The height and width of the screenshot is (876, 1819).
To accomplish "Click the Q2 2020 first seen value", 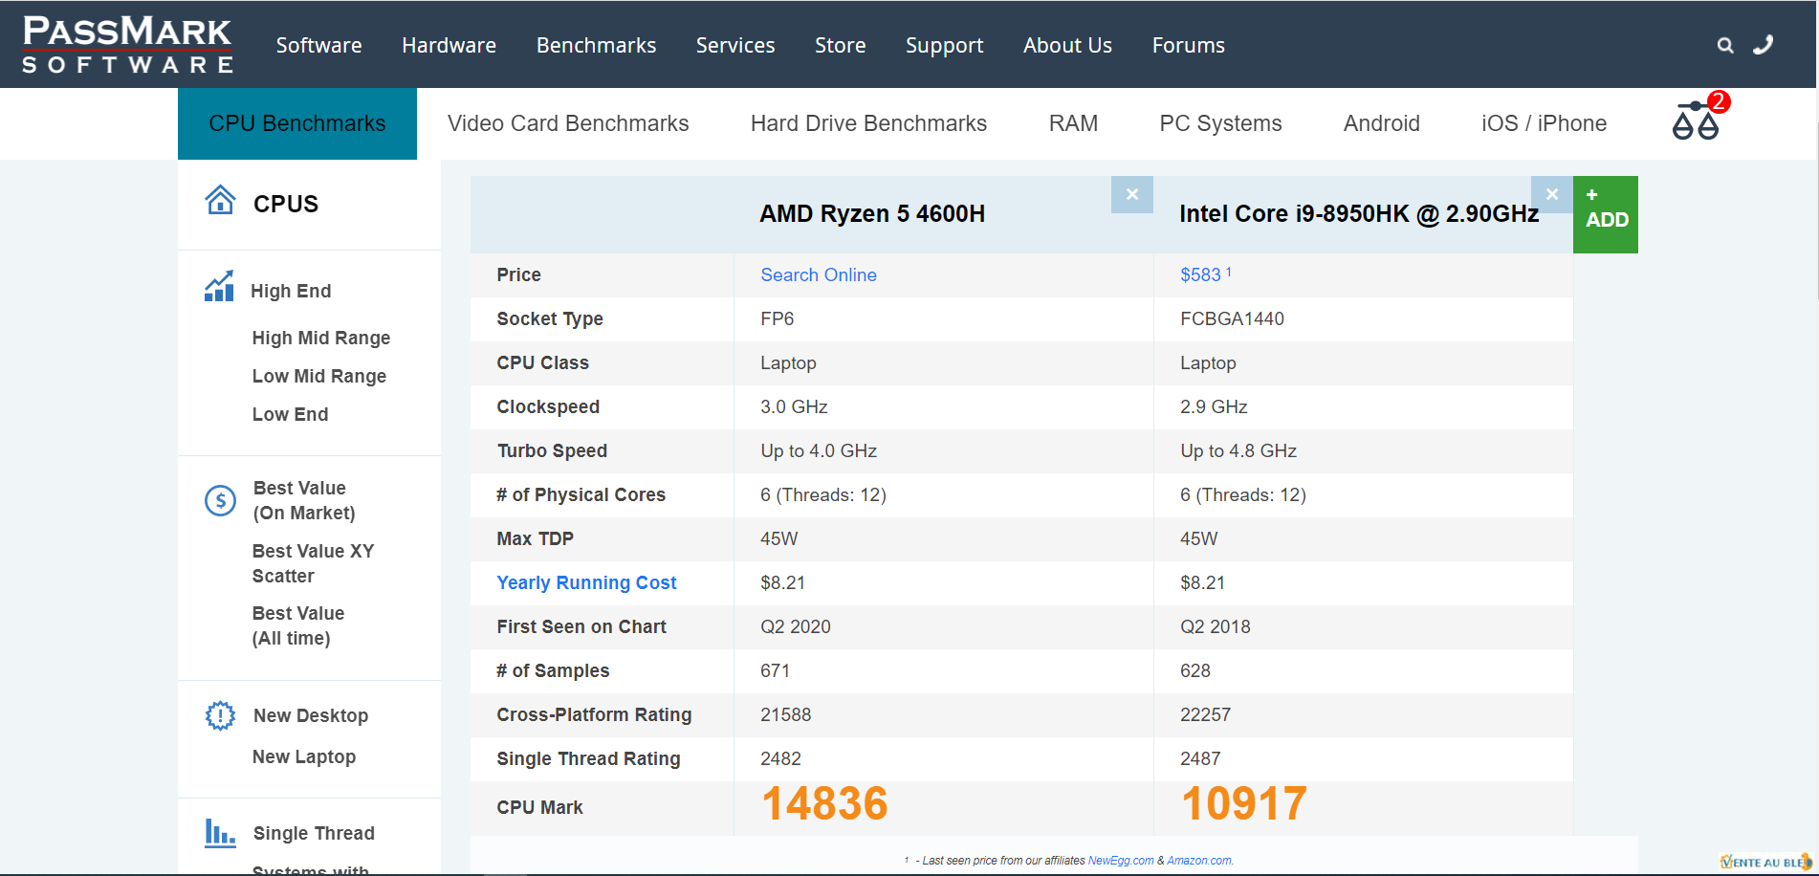I will tap(796, 626).
